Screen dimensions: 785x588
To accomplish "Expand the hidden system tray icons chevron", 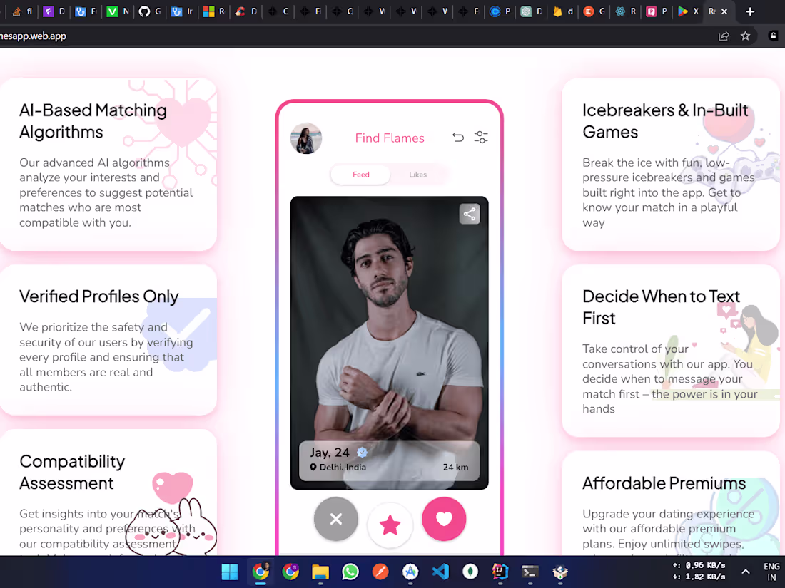I will 746,572.
